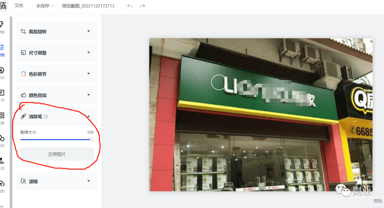
Task: Click the filter icon beside 滤镜
Action: click(23, 181)
